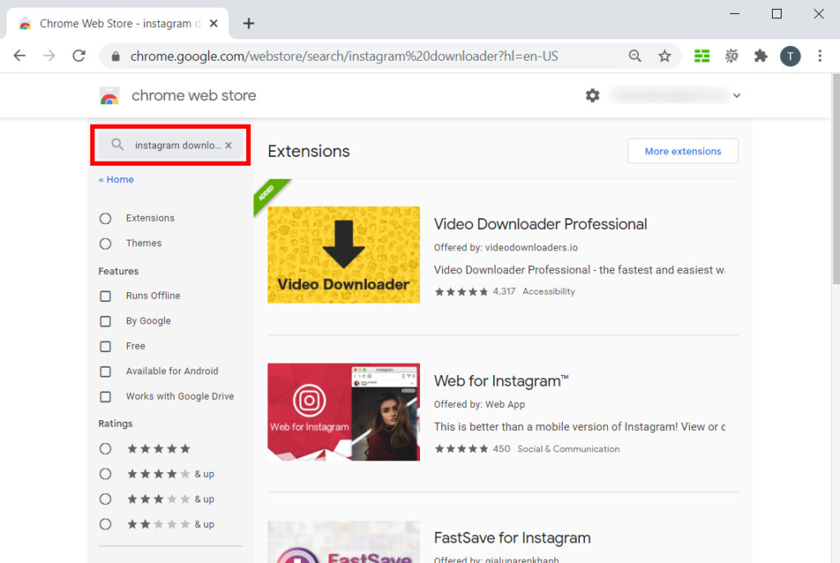Click the Chrome Web Store tab
The height and width of the screenshot is (563, 840).
(x=118, y=24)
